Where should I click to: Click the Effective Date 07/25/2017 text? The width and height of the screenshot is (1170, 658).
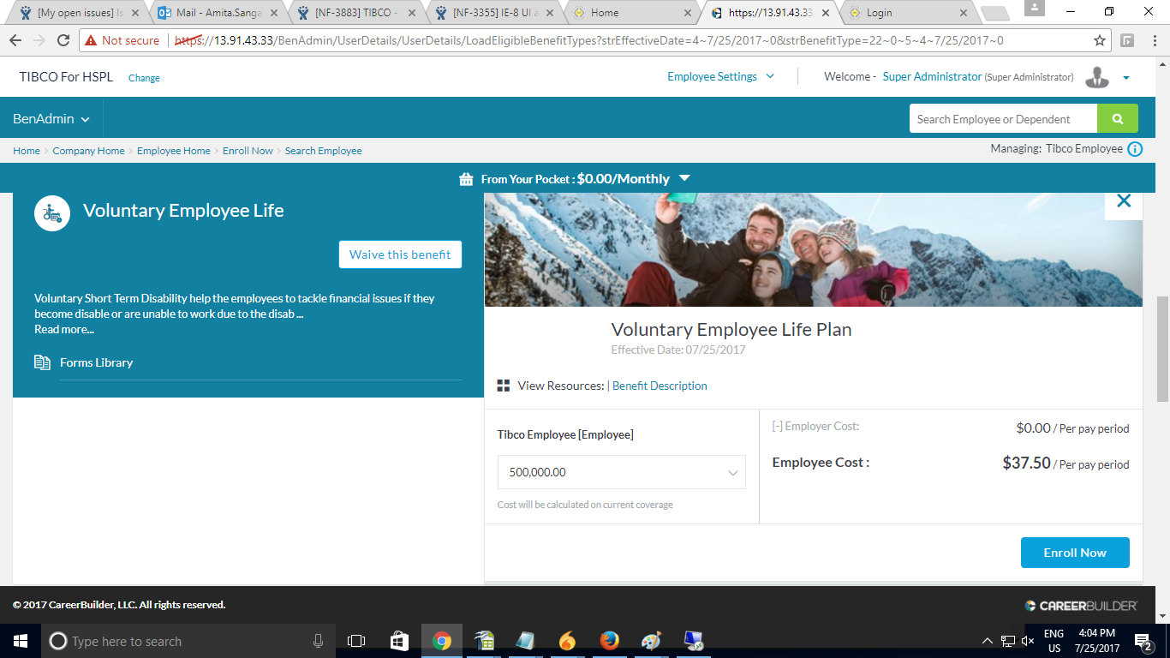[678, 350]
